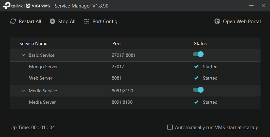The image size is (270, 137).
Task: Click the Up Time counter text
Action: click(33, 128)
